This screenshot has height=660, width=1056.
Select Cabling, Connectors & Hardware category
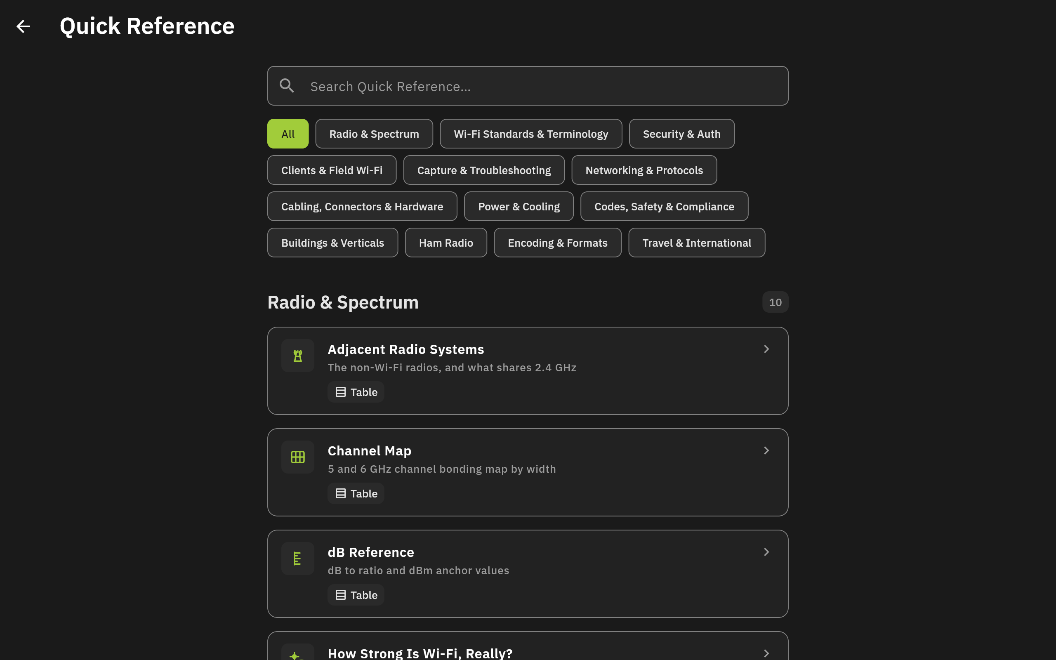(x=362, y=207)
